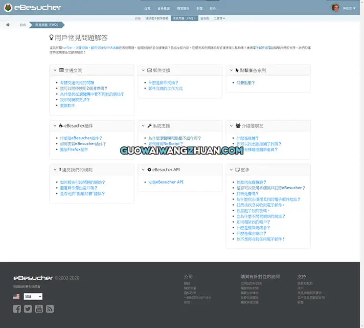
Task: Click the envelope icon of 郵件交換 panel
Action: [x=150, y=70]
